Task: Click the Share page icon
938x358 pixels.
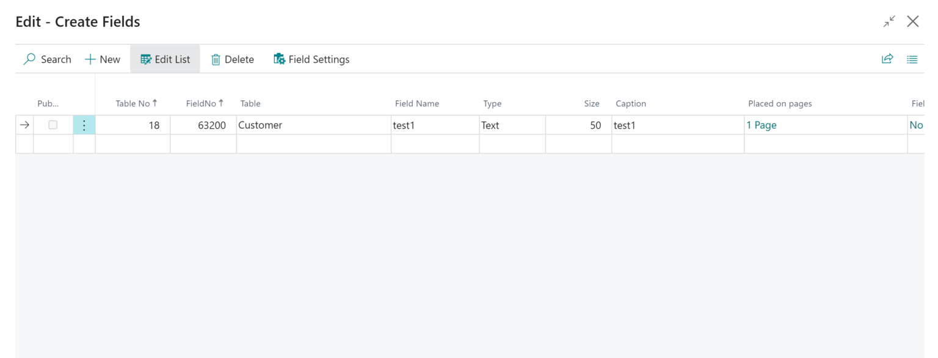Action: 887,59
